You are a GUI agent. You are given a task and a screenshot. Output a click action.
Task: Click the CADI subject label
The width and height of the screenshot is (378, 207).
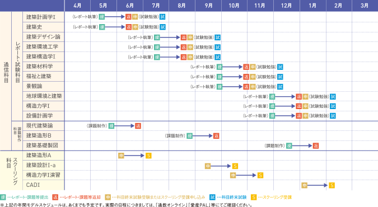point(33,185)
